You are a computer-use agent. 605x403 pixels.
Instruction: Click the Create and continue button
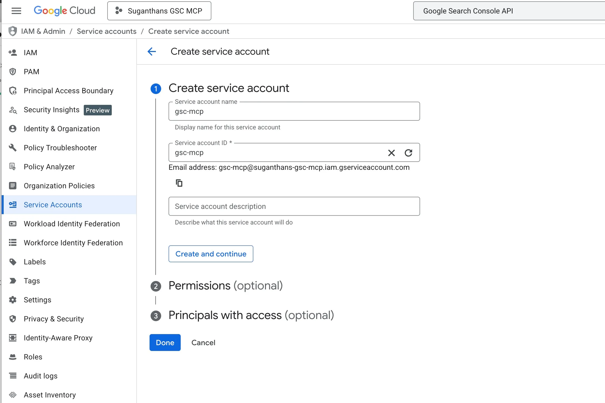pos(211,254)
